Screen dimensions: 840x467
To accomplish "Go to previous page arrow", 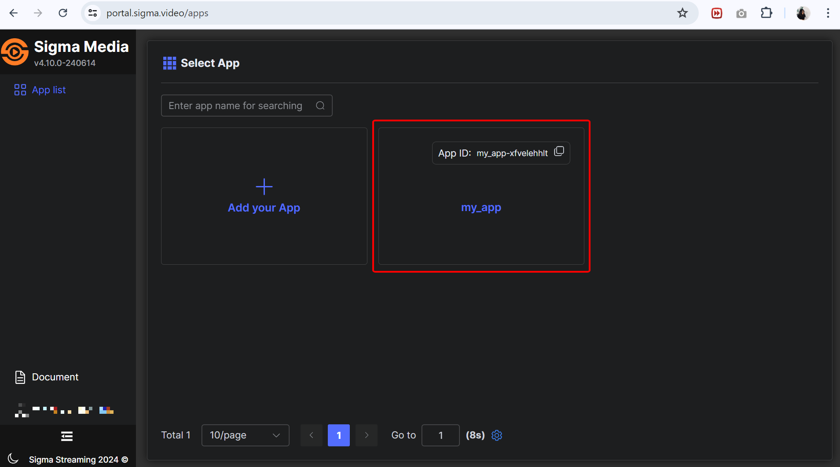I will 312,435.
